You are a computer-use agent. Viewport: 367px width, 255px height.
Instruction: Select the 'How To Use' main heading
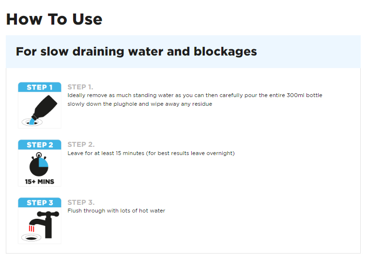coord(54,19)
